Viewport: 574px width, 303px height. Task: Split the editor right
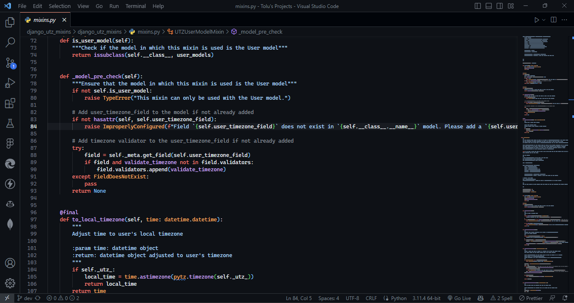[553, 20]
